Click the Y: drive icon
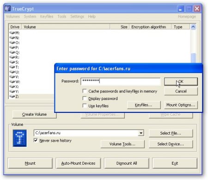Viewport: 208px width, 180px height. coord(12,92)
